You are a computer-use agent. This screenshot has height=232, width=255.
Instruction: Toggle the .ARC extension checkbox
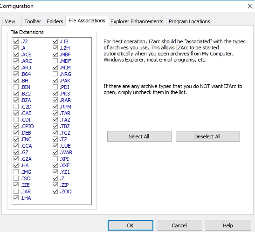(x=16, y=61)
